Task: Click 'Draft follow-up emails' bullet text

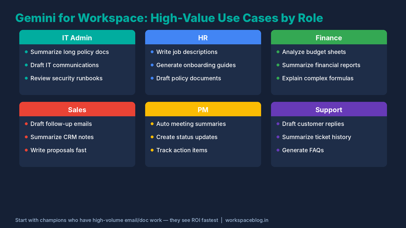Action: click(61, 124)
